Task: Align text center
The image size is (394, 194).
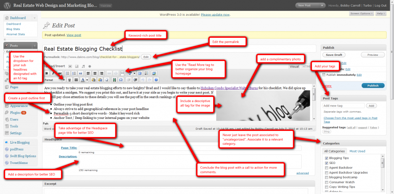Action: (95, 73)
